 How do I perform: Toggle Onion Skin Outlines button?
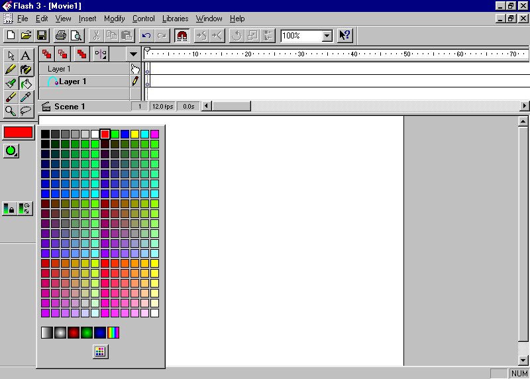(62, 54)
